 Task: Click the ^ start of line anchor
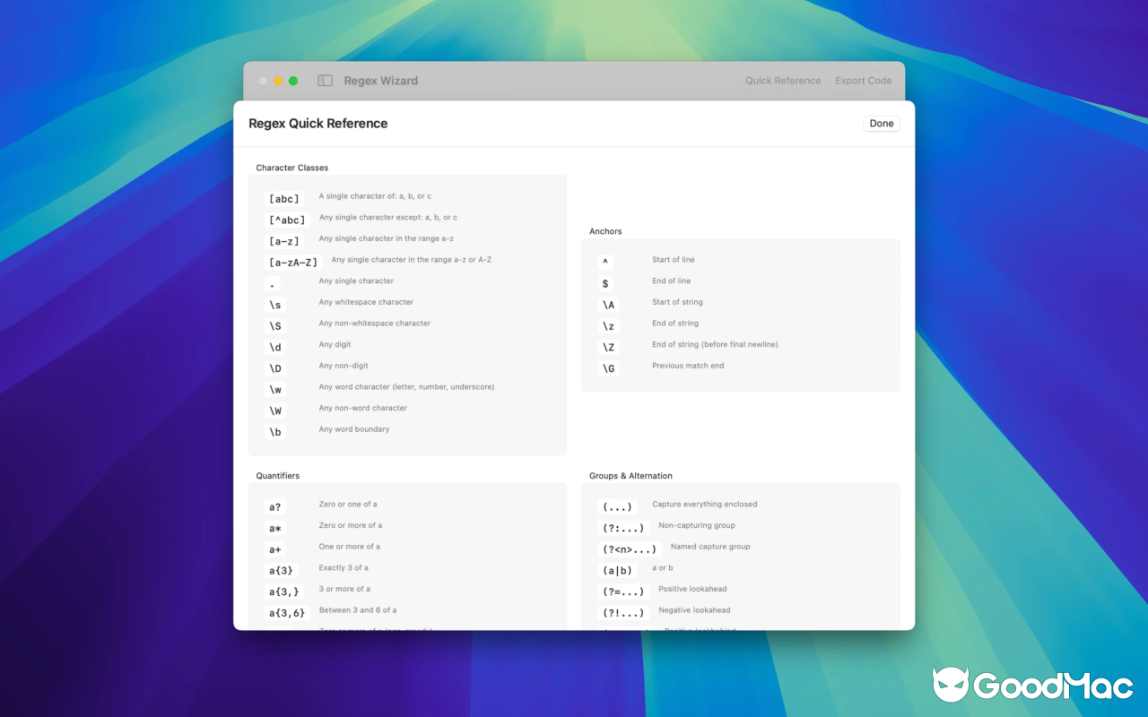click(x=607, y=262)
